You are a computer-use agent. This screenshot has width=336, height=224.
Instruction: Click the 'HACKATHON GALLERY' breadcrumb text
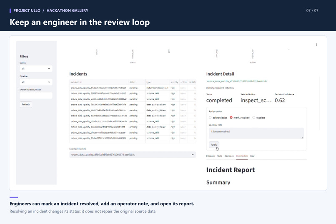click(x=67, y=10)
